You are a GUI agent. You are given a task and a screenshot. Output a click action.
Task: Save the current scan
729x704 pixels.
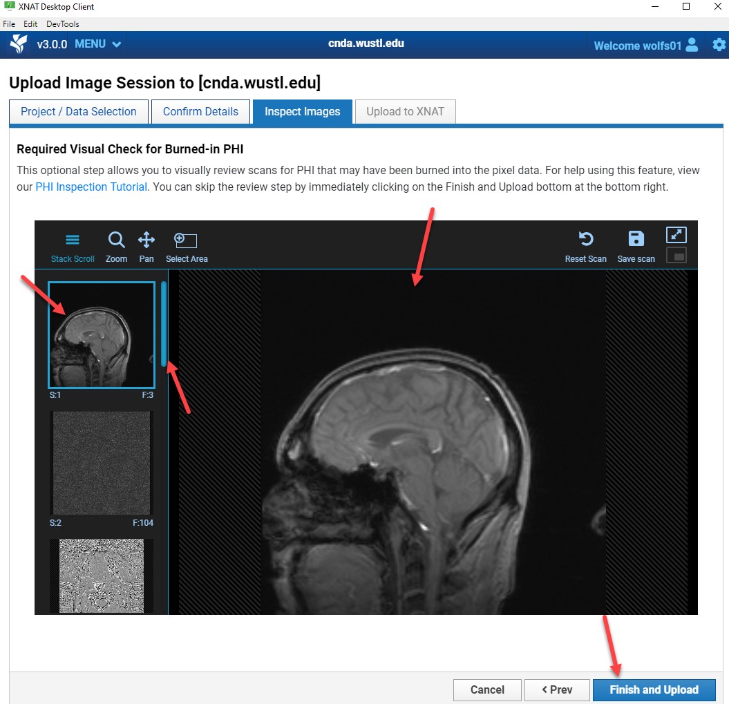[635, 245]
